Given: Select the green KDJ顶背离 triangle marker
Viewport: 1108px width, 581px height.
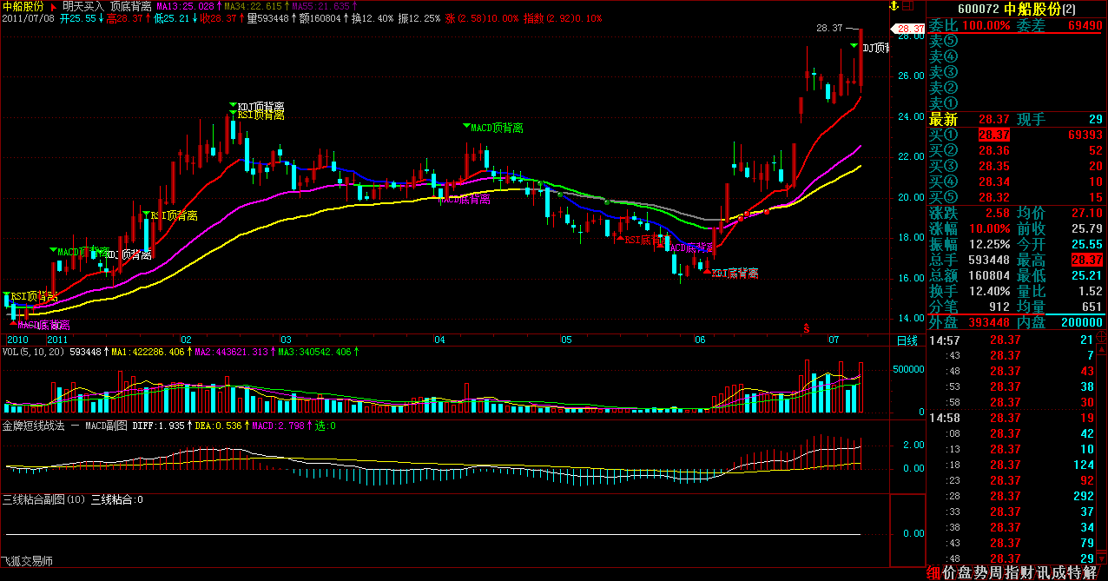Looking at the screenshot, I should [x=233, y=105].
